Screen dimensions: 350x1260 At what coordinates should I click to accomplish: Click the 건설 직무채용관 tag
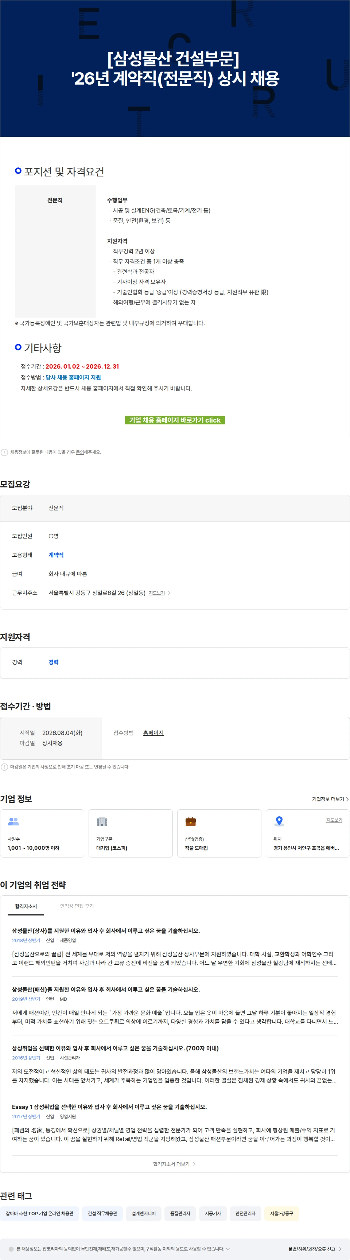pyautogui.click(x=102, y=1213)
